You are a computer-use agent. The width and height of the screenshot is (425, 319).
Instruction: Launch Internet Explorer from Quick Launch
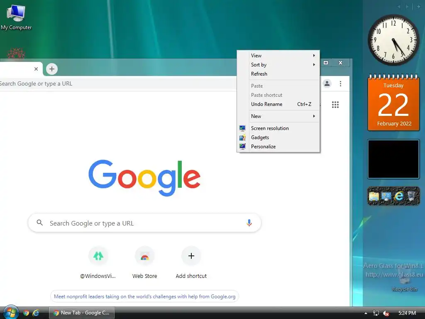36,313
